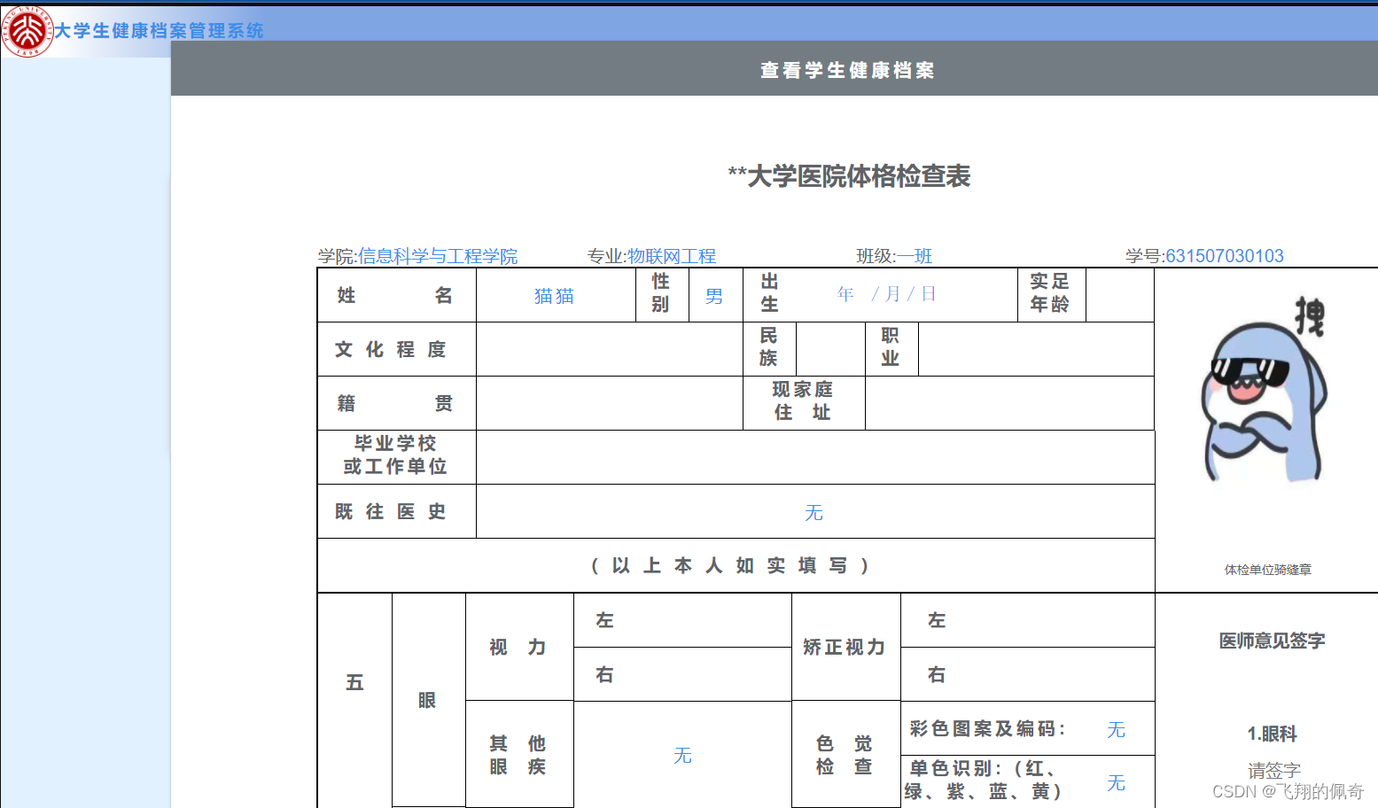Viewport: 1378px width, 808px height.
Task: Click the 矫正视力 label cell
Action: pos(845,647)
